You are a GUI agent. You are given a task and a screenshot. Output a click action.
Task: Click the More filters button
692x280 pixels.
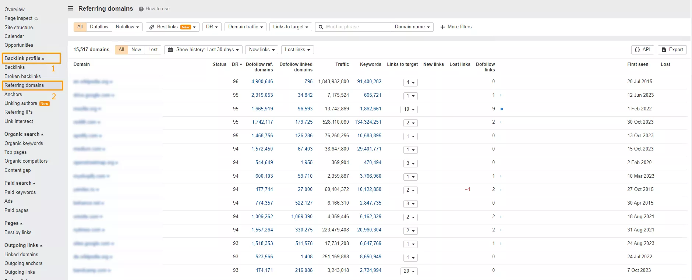(456, 27)
